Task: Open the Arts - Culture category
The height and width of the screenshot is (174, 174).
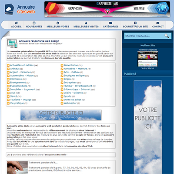Action: point(72,72)
